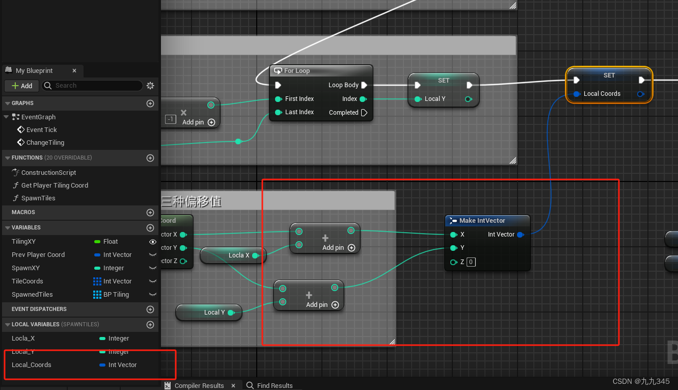Add a local variable with plus icon

(x=150, y=325)
